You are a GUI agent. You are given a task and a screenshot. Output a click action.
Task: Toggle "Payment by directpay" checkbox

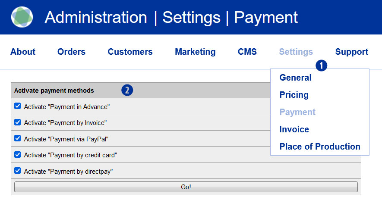coord(18,171)
